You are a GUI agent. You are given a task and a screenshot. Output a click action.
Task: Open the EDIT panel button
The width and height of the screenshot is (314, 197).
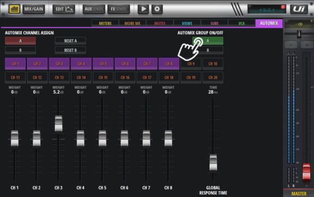pos(63,9)
